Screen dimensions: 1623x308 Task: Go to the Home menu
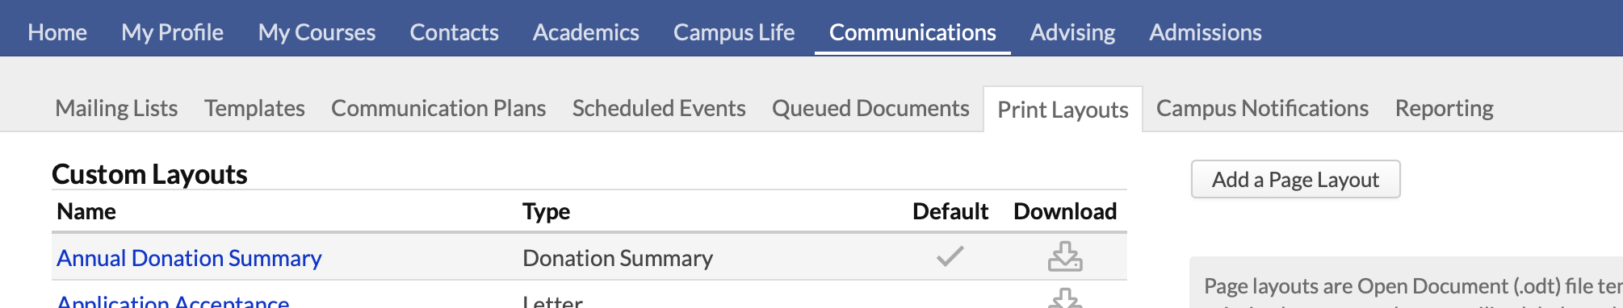(x=57, y=32)
